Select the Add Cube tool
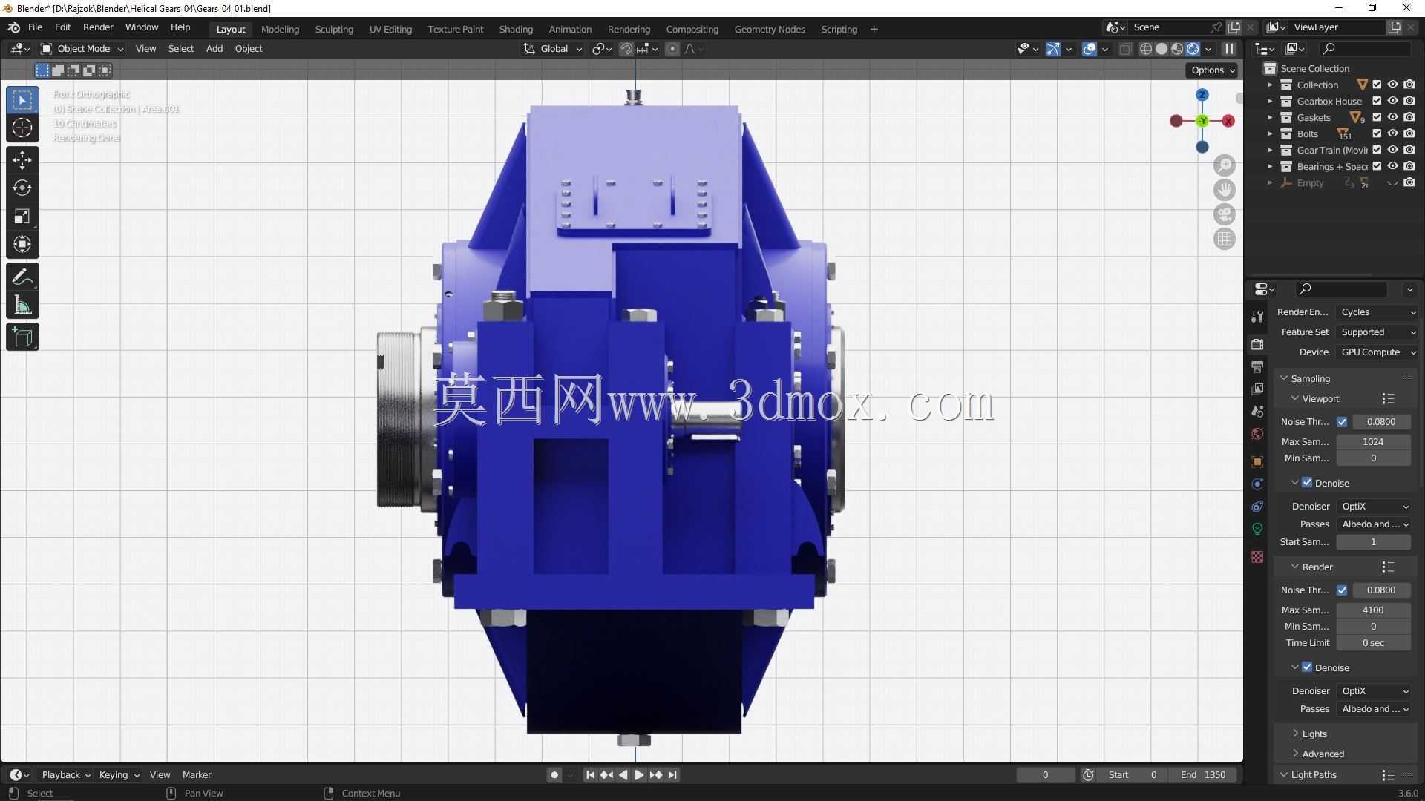The height and width of the screenshot is (801, 1425). click(x=22, y=337)
